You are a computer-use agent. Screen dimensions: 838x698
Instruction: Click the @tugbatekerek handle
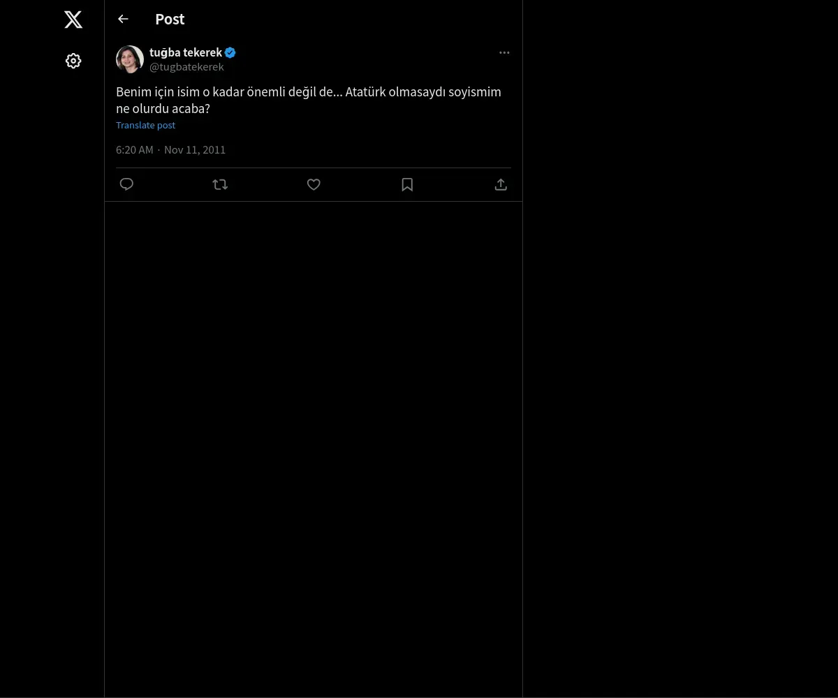coord(186,67)
